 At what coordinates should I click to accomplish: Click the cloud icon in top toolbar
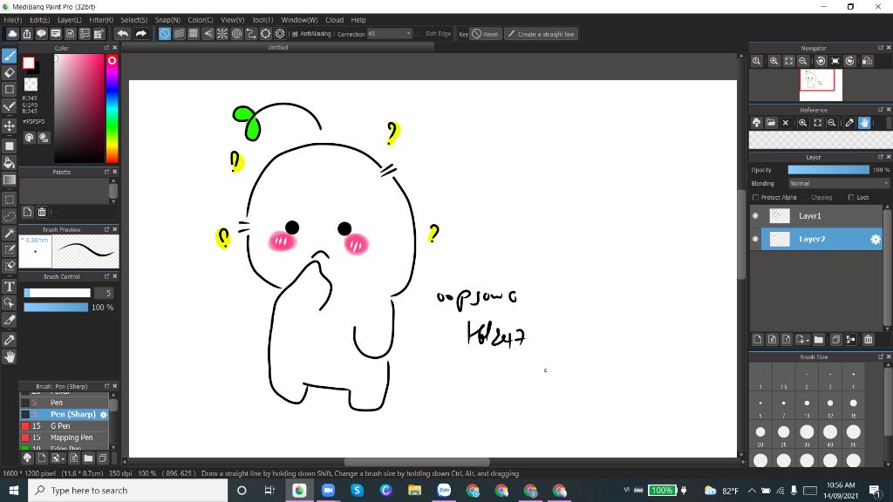coord(12,34)
